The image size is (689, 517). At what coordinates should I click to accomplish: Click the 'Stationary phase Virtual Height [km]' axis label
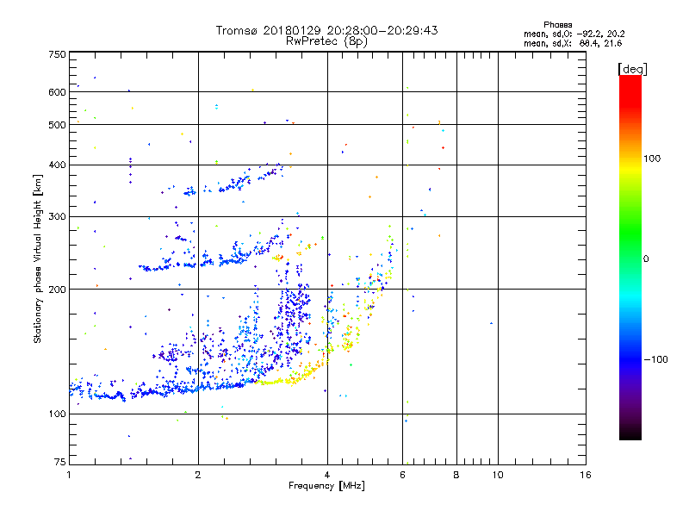pyautogui.click(x=38, y=259)
